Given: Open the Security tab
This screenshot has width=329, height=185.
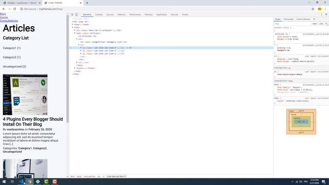Looking at the screenshot, I should click(174, 14).
